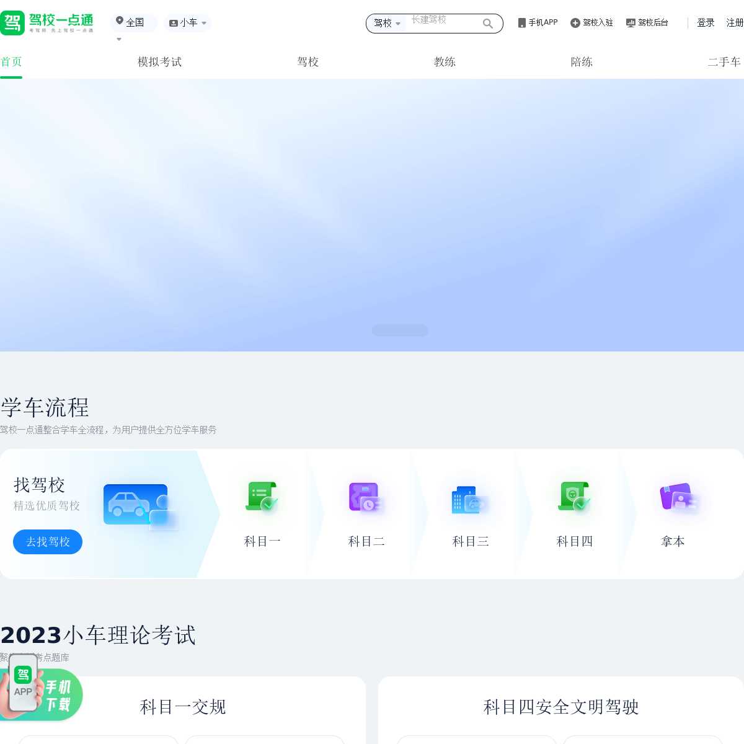Click the magnifier search icon
The width and height of the screenshot is (744, 744).
point(488,24)
